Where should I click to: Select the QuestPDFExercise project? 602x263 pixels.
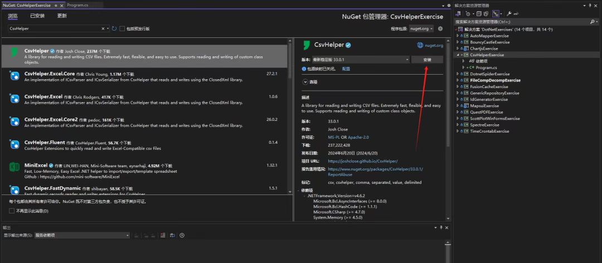point(486,112)
